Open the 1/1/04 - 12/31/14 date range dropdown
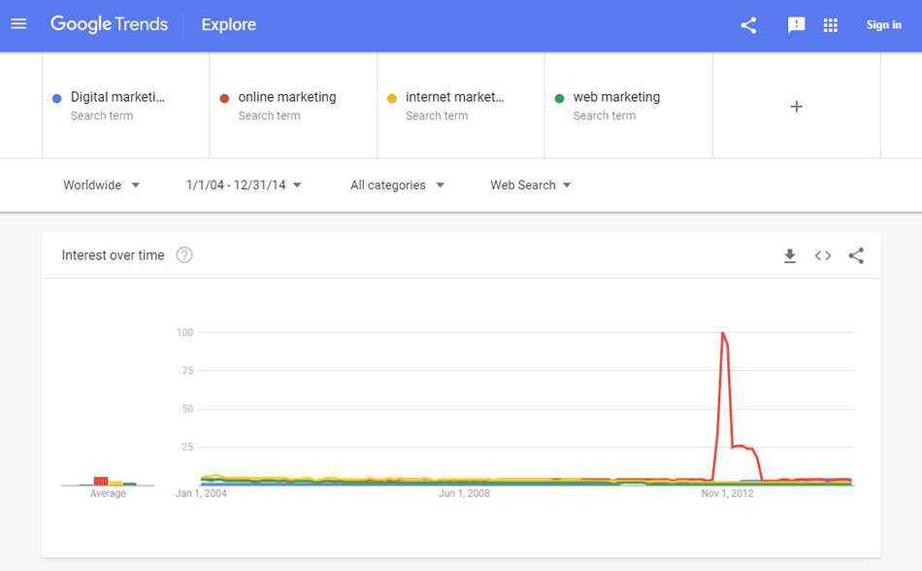Viewport: 922px width, 571px height. [x=244, y=185]
